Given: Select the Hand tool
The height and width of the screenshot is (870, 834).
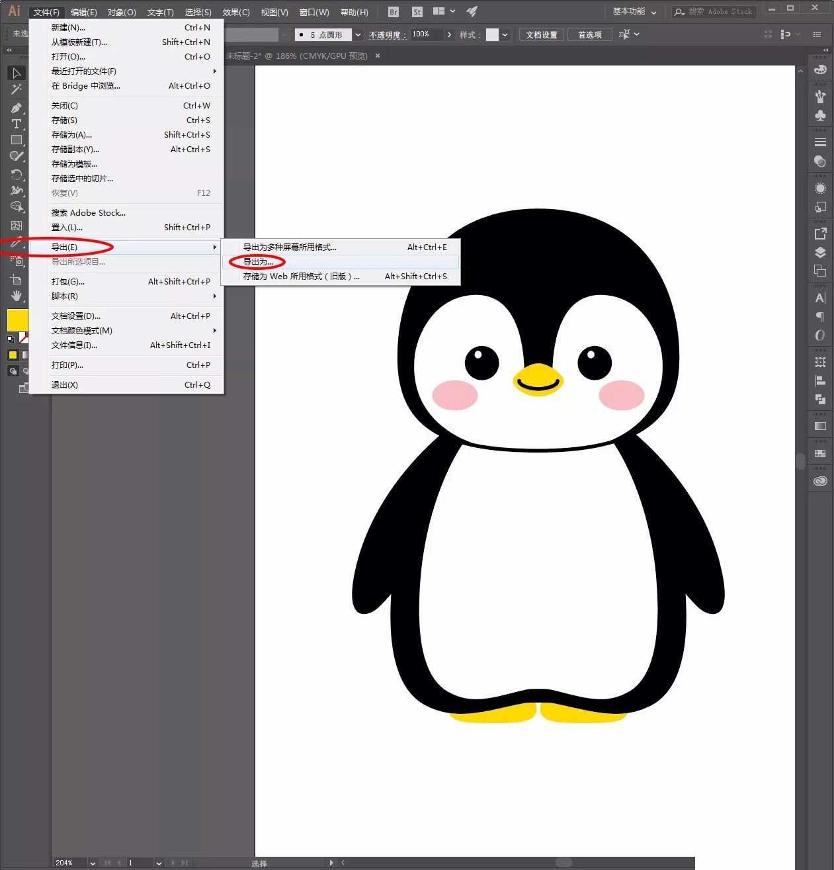Looking at the screenshot, I should tap(17, 296).
